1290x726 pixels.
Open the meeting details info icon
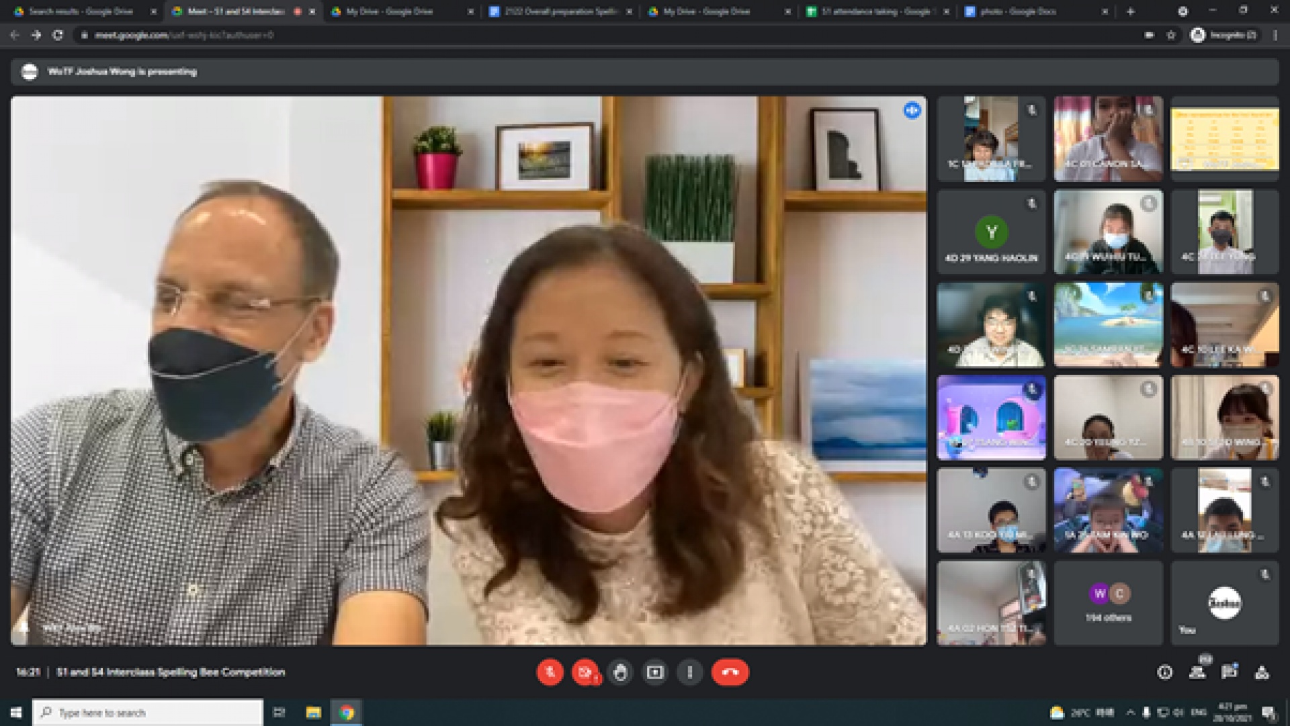(1165, 672)
